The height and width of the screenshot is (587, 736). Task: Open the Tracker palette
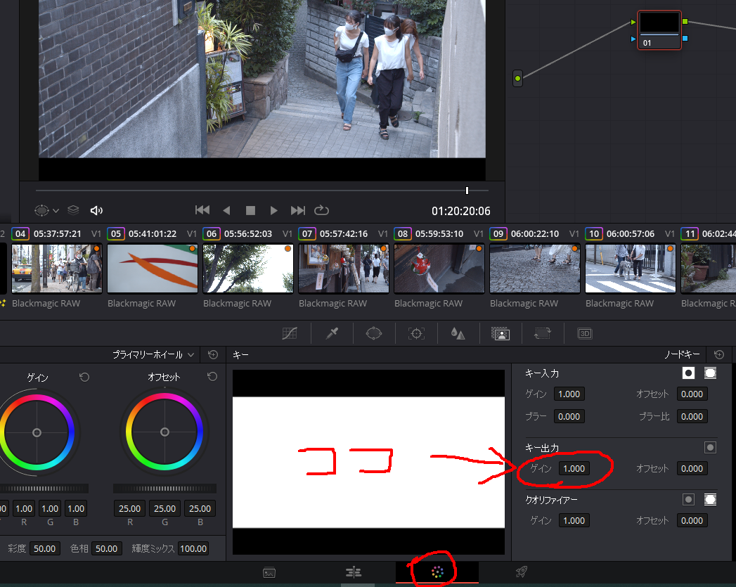(x=416, y=334)
